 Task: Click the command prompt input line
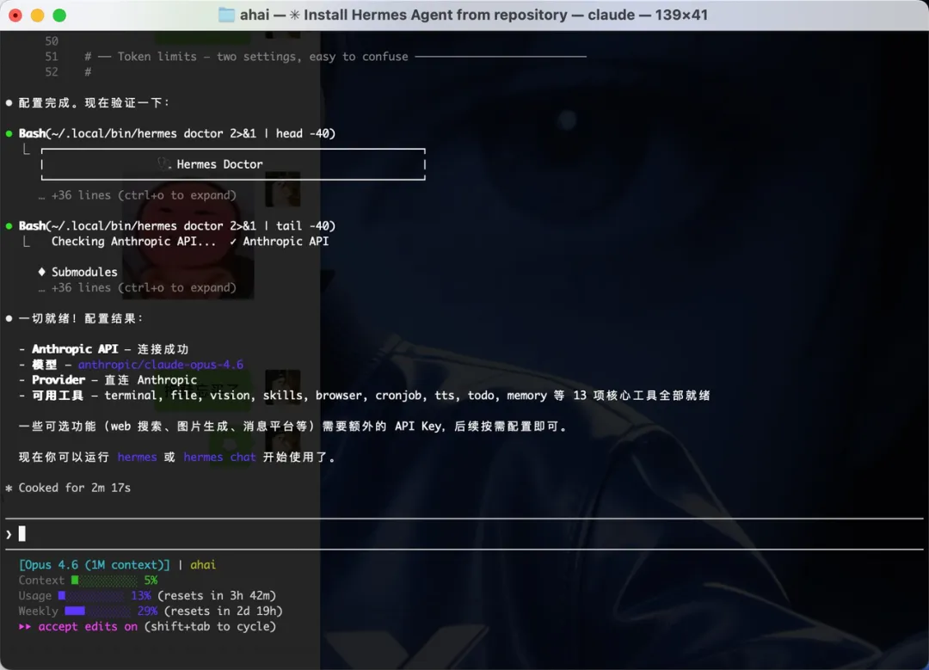pos(464,534)
